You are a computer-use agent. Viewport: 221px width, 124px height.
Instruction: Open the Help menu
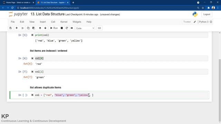[x=89, y=22]
